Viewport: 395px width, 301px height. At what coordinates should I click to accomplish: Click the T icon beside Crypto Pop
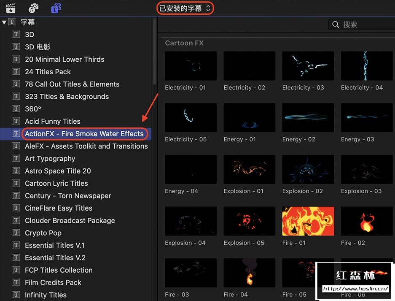tap(16, 233)
